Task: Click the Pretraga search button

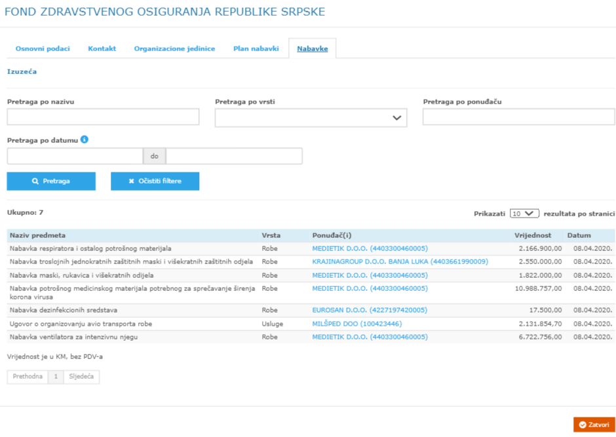Action: [51, 181]
